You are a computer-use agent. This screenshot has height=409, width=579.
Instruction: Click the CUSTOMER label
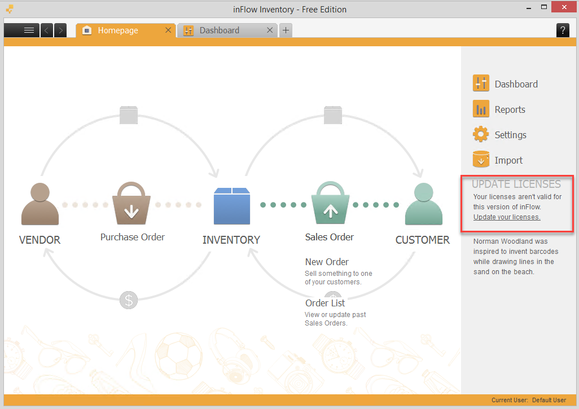click(423, 240)
